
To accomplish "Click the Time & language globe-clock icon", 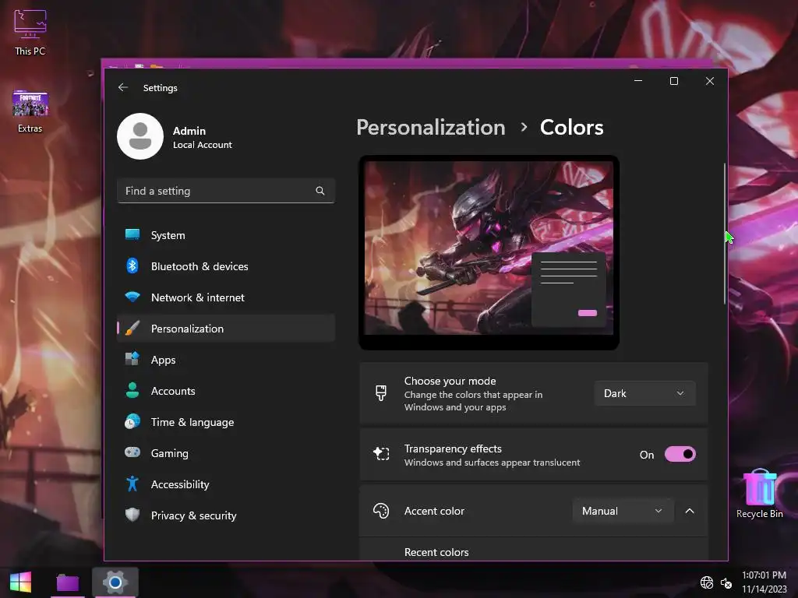I will click(132, 421).
